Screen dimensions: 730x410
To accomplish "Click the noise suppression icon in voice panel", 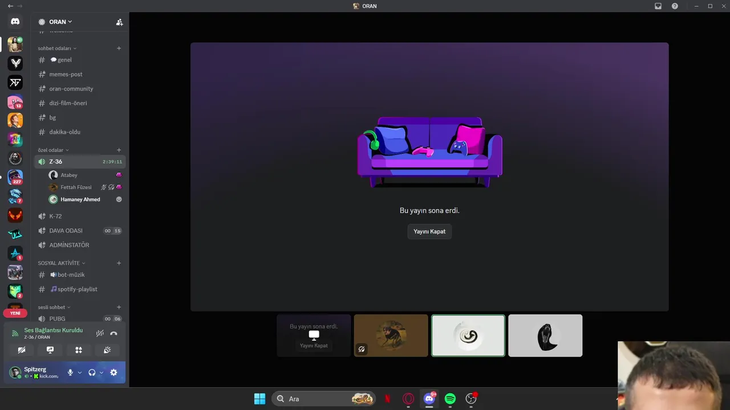I will (x=100, y=334).
